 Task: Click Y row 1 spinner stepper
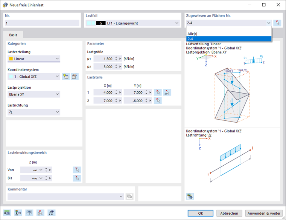click(146, 92)
